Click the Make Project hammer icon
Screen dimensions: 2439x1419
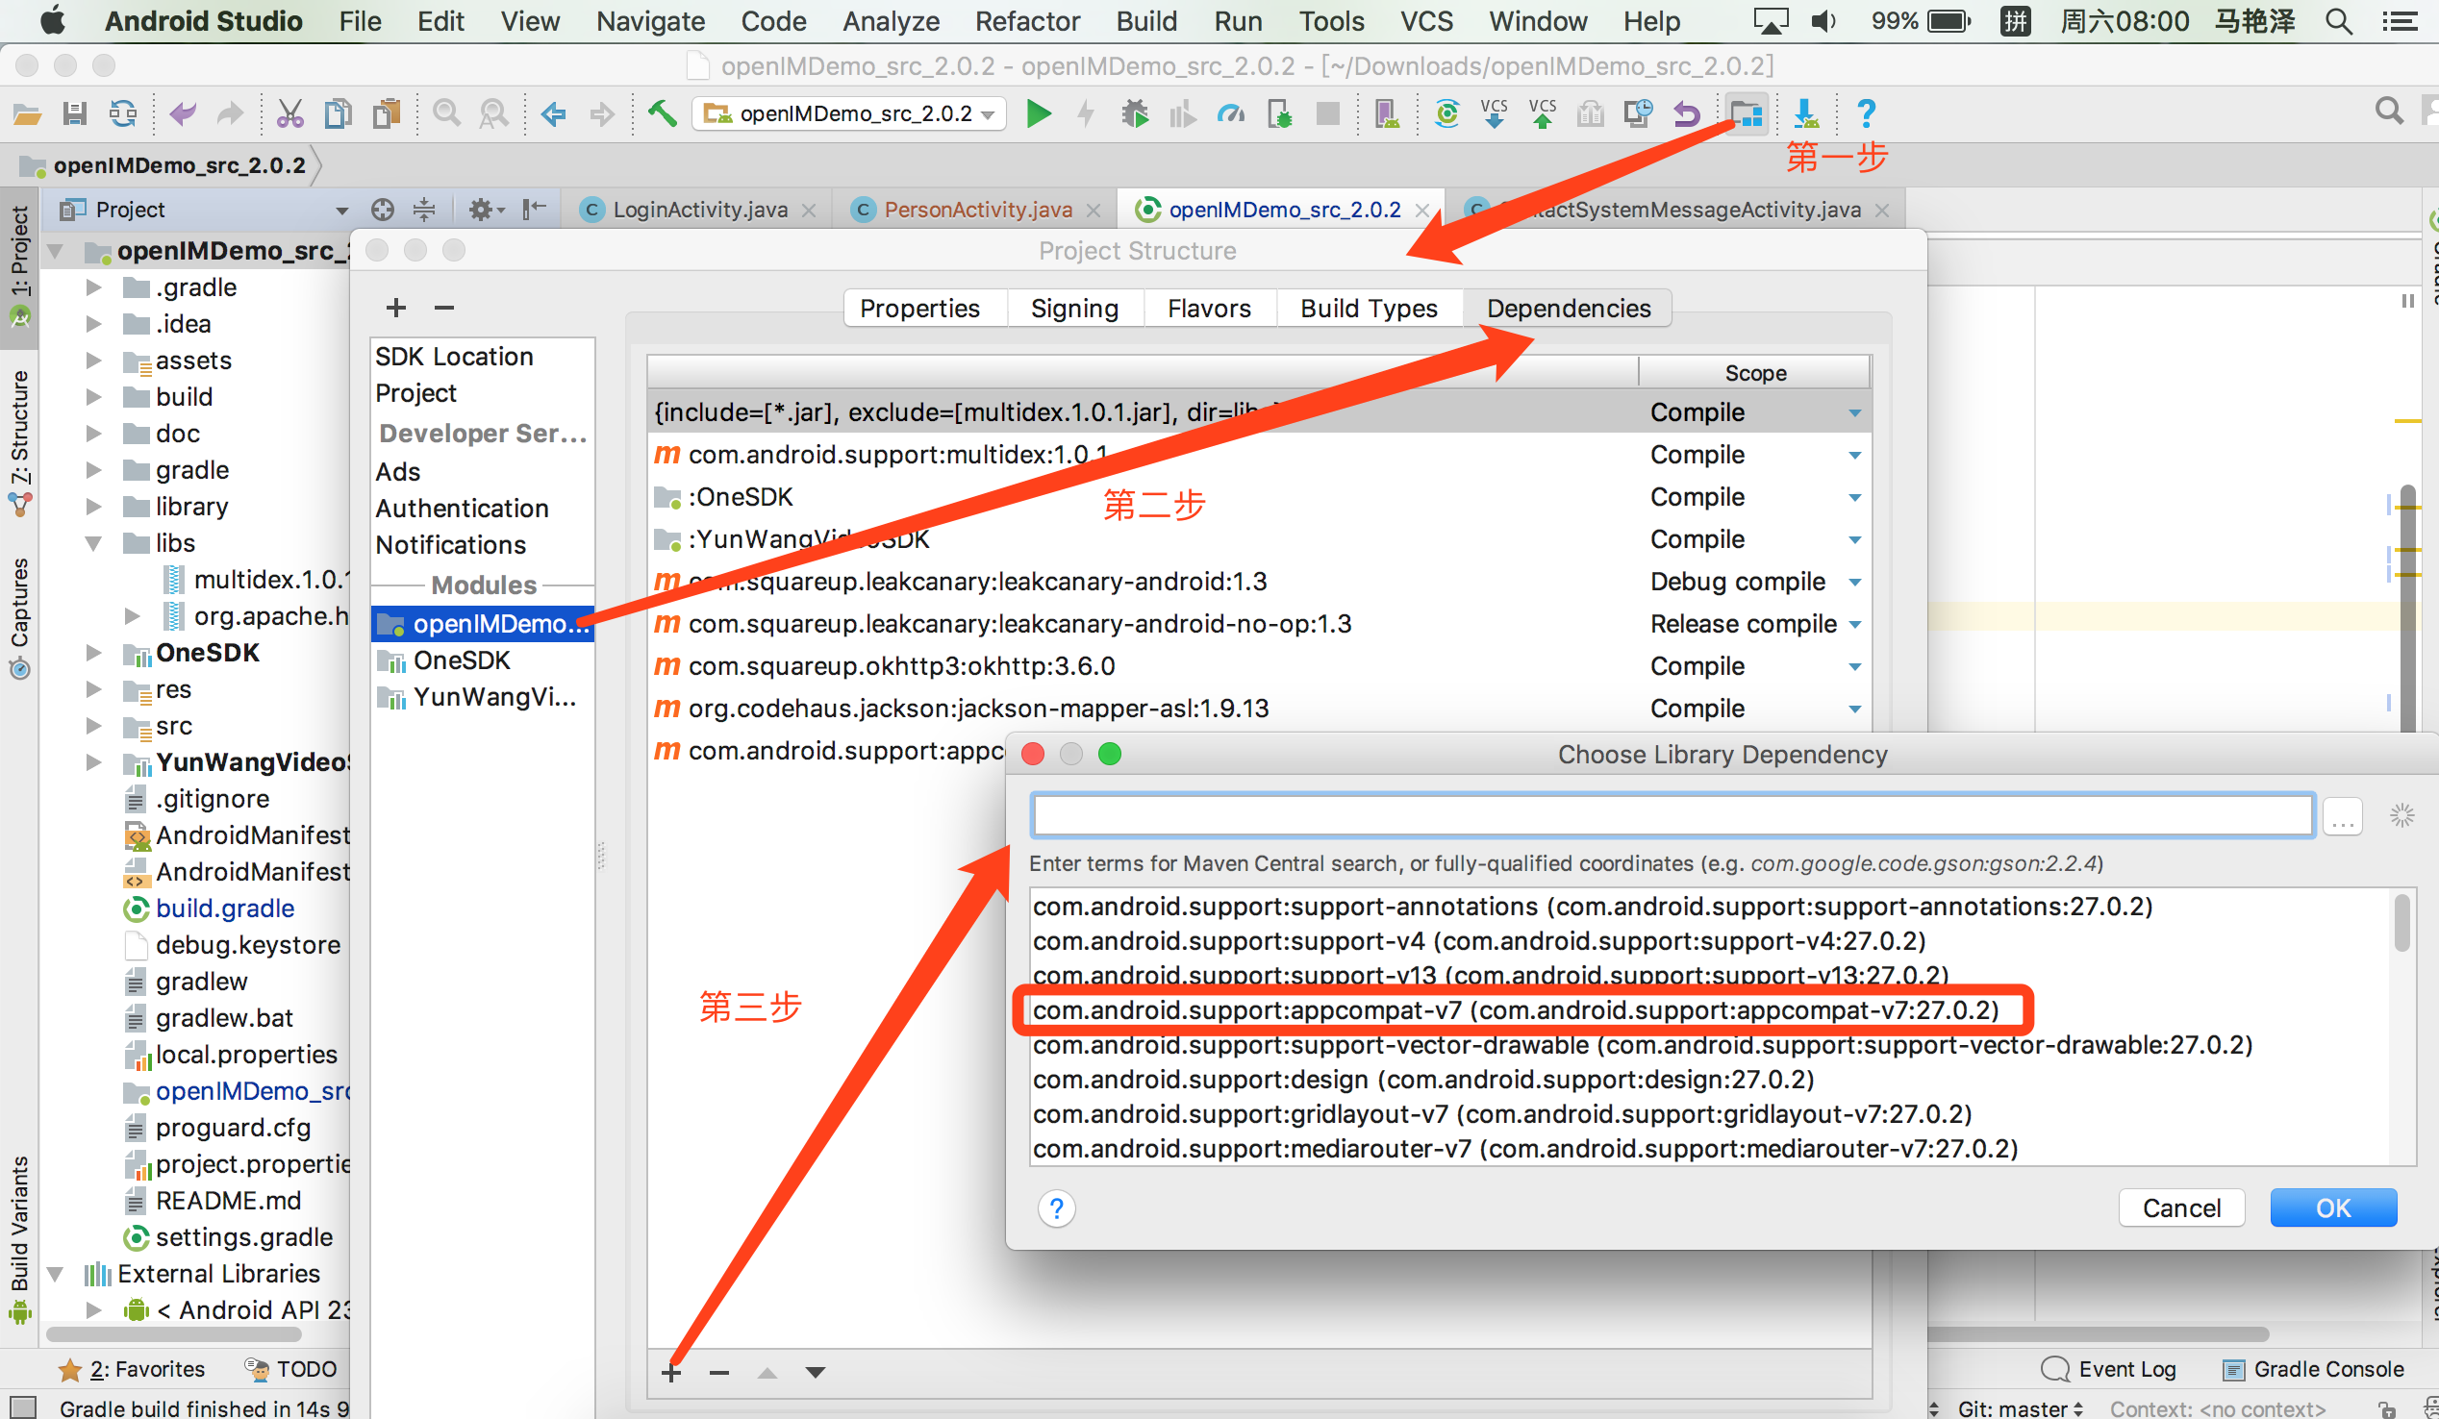click(662, 114)
